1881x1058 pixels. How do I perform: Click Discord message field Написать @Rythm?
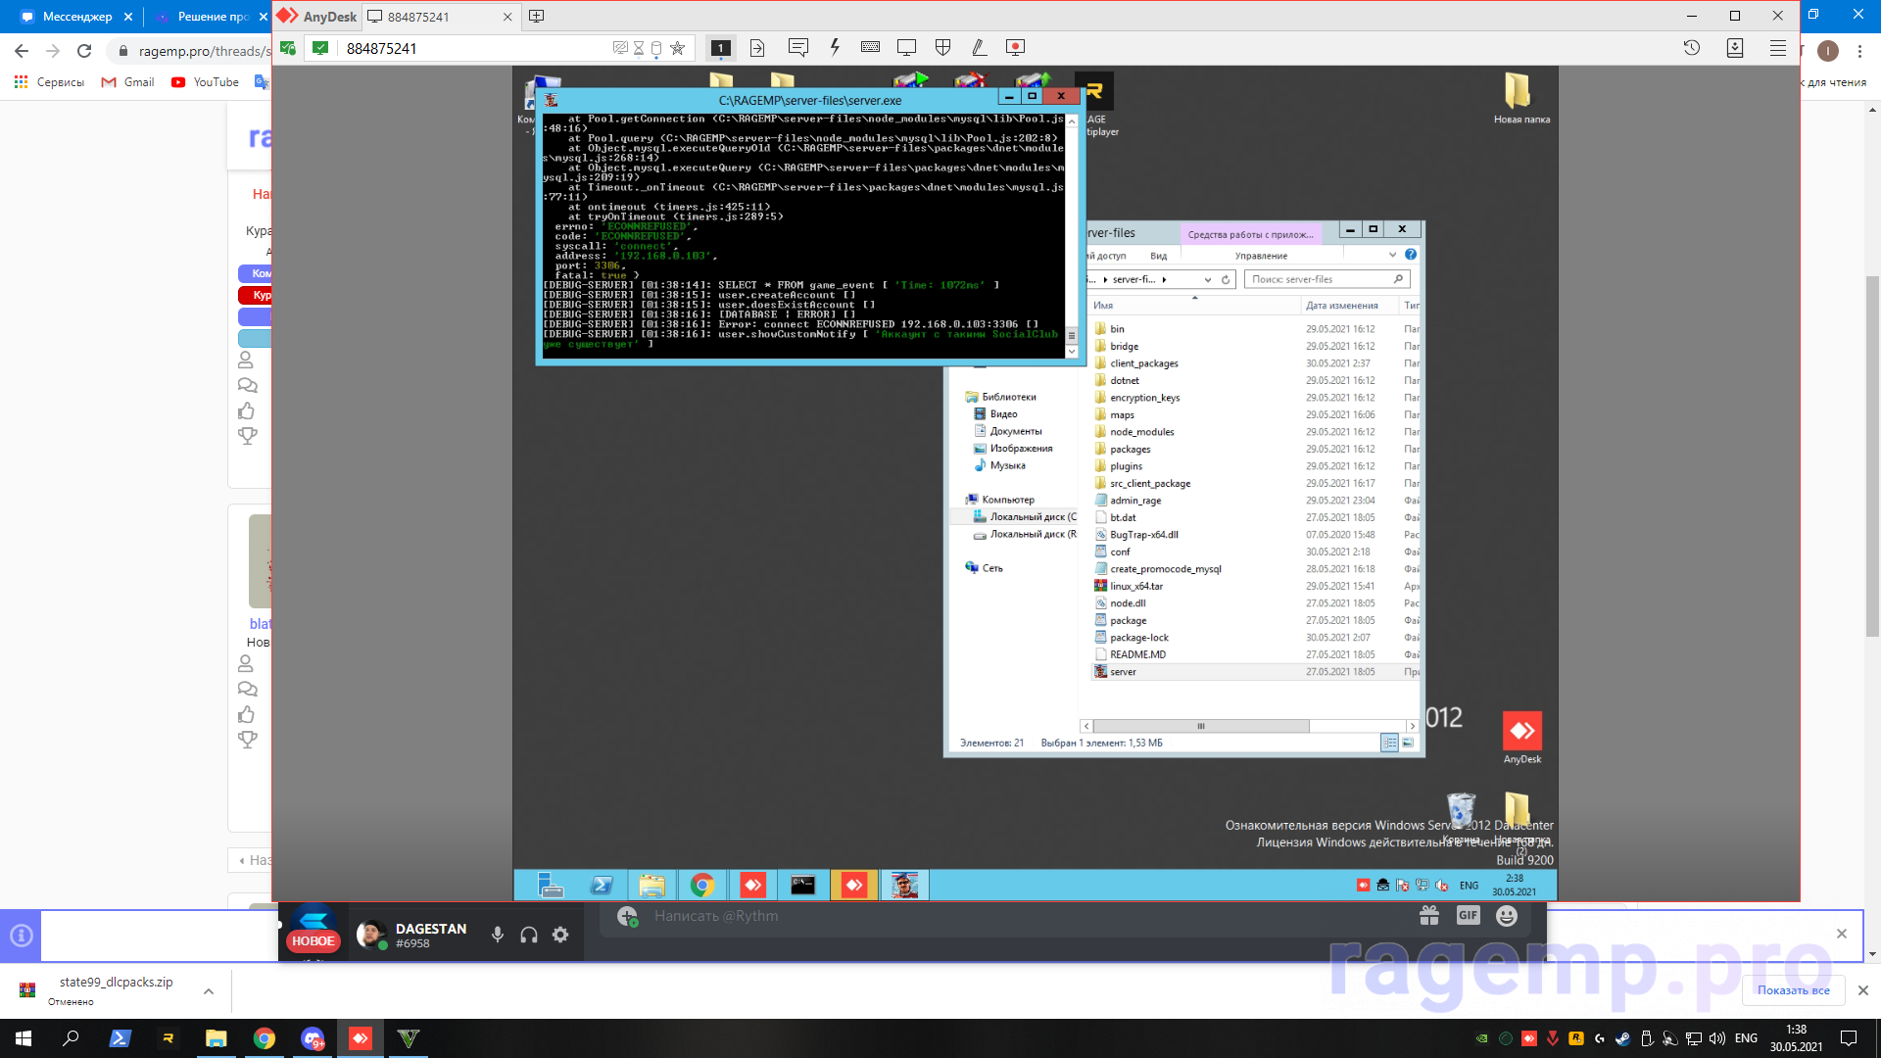(1019, 916)
